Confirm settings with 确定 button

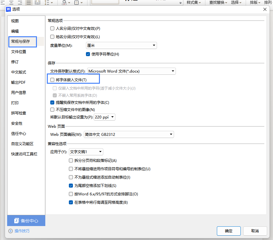229,231
